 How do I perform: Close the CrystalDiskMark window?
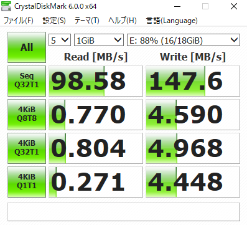[x=234, y=6]
